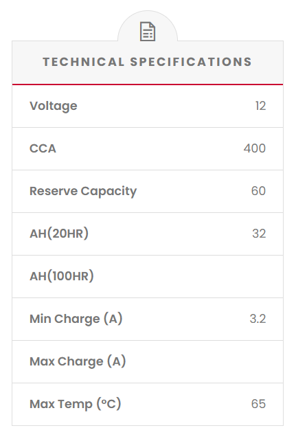The width and height of the screenshot is (296, 439).
Task: Select the Voltage row label
Action: [x=54, y=106]
